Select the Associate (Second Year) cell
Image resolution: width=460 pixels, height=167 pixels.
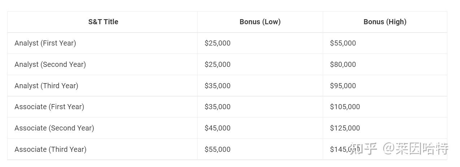point(54,128)
